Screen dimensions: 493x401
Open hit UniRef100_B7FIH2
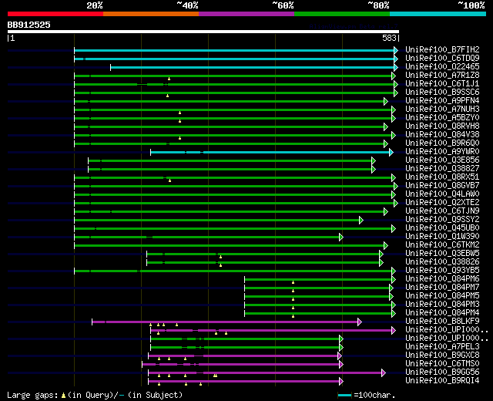click(x=442, y=49)
